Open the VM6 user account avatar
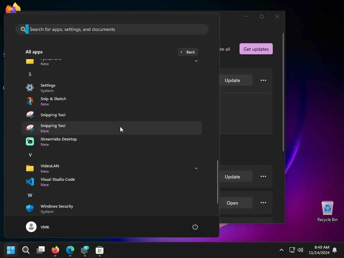 pyautogui.click(x=31, y=227)
